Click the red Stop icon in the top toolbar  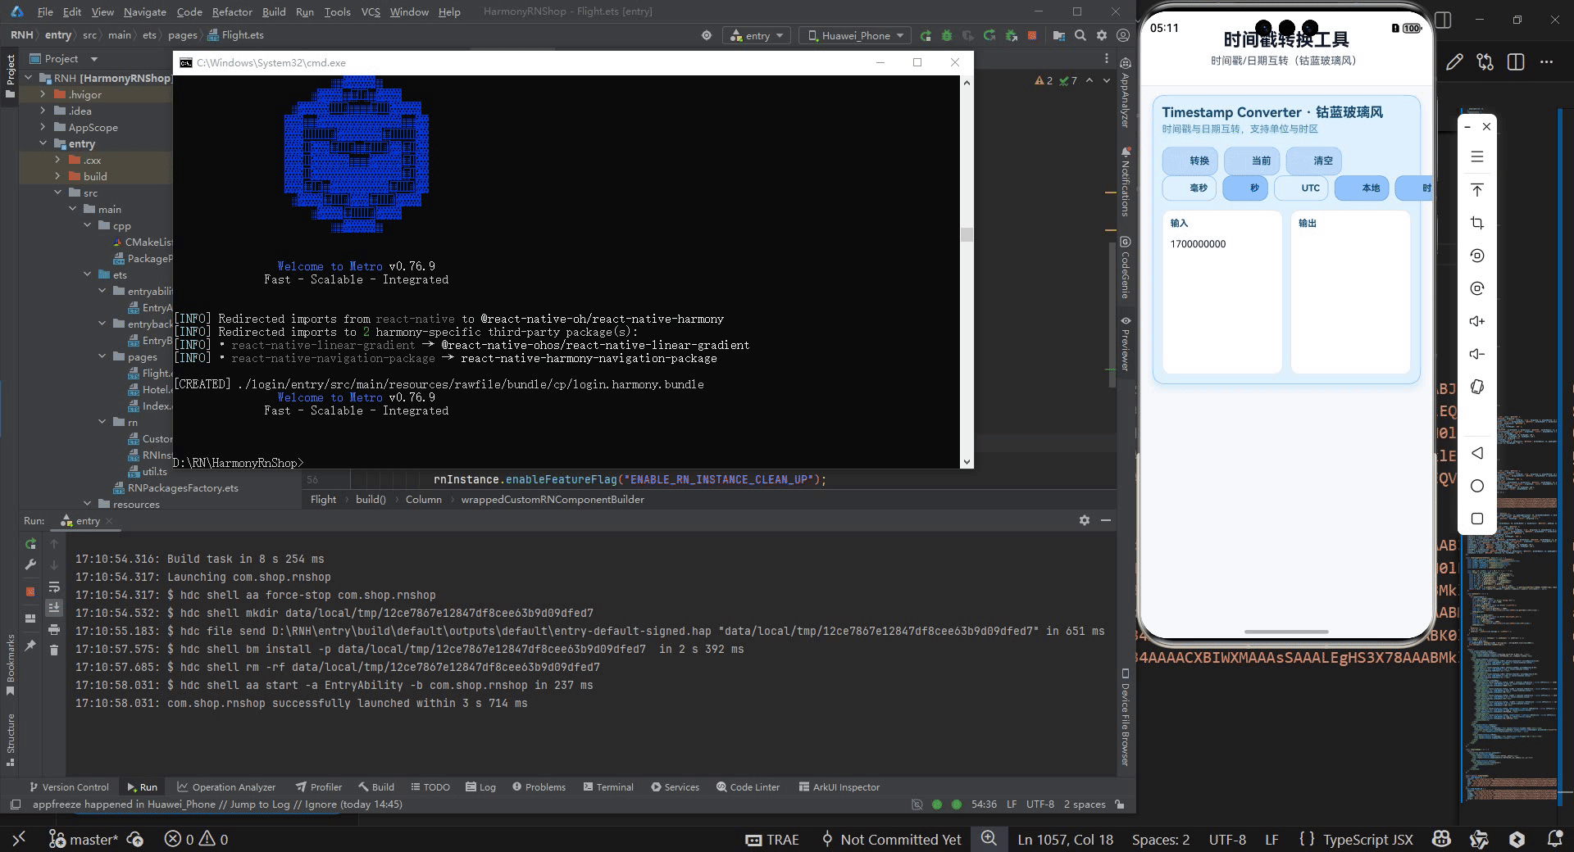1032,35
